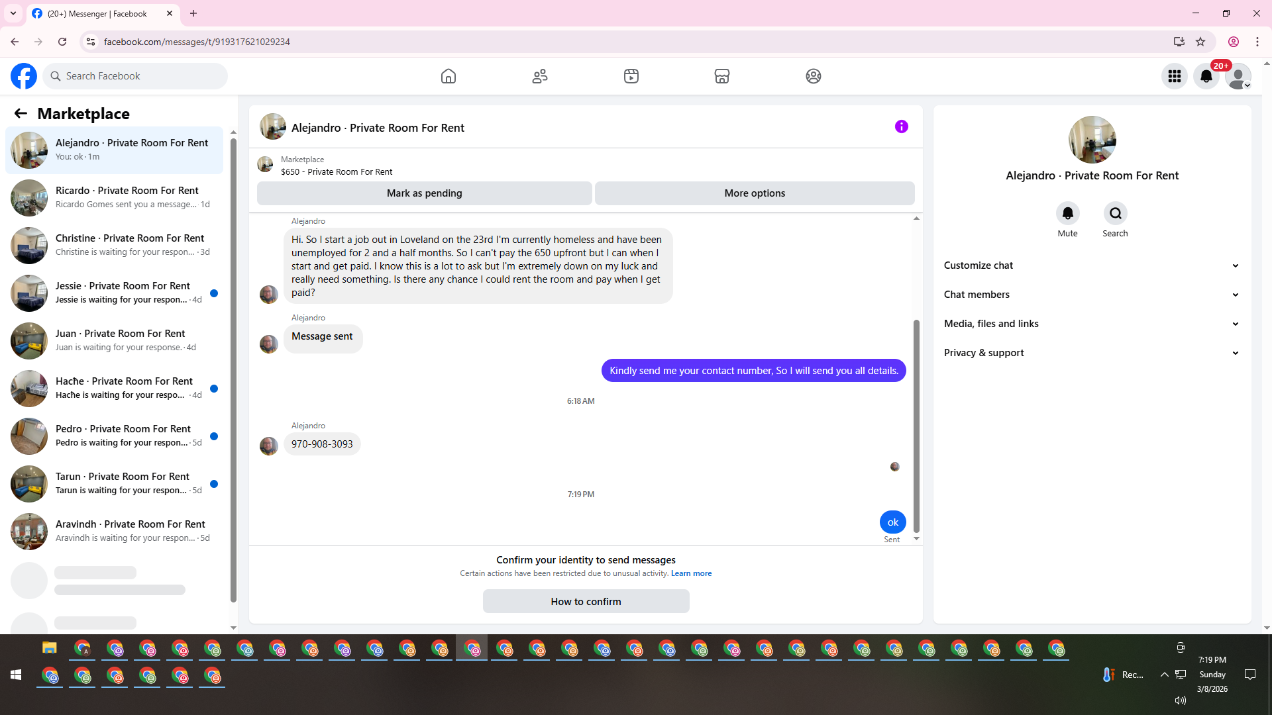The width and height of the screenshot is (1272, 715).
Task: Open the notifications bell with 20+ badge
Action: [1206, 76]
